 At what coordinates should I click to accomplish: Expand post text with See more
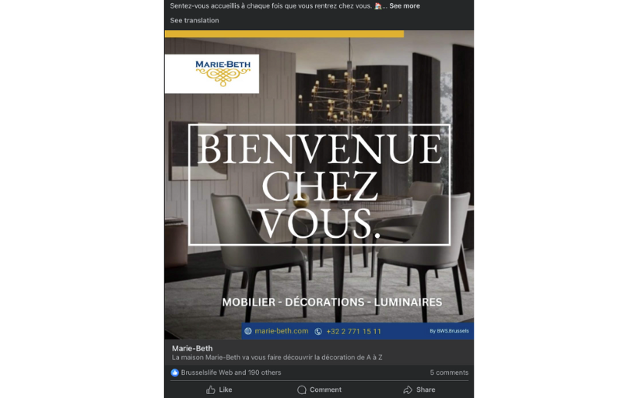405,6
